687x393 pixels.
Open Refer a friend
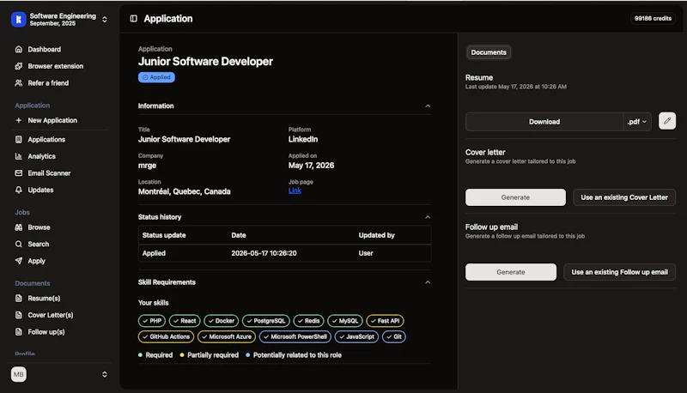tap(48, 82)
